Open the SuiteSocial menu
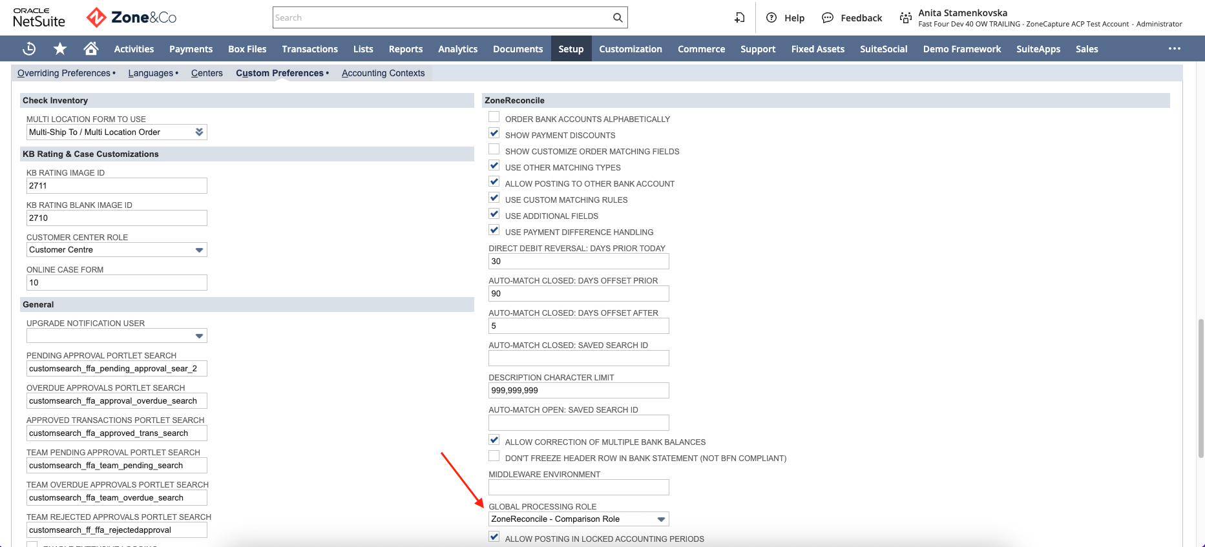The image size is (1205, 547). coord(883,49)
